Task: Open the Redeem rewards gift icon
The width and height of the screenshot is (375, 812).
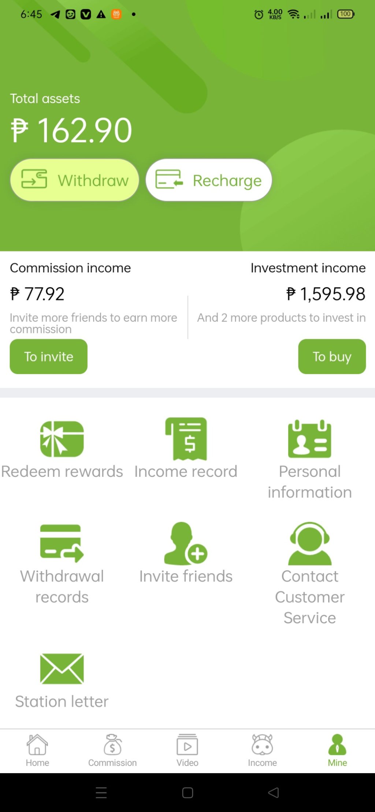Action: (x=62, y=439)
